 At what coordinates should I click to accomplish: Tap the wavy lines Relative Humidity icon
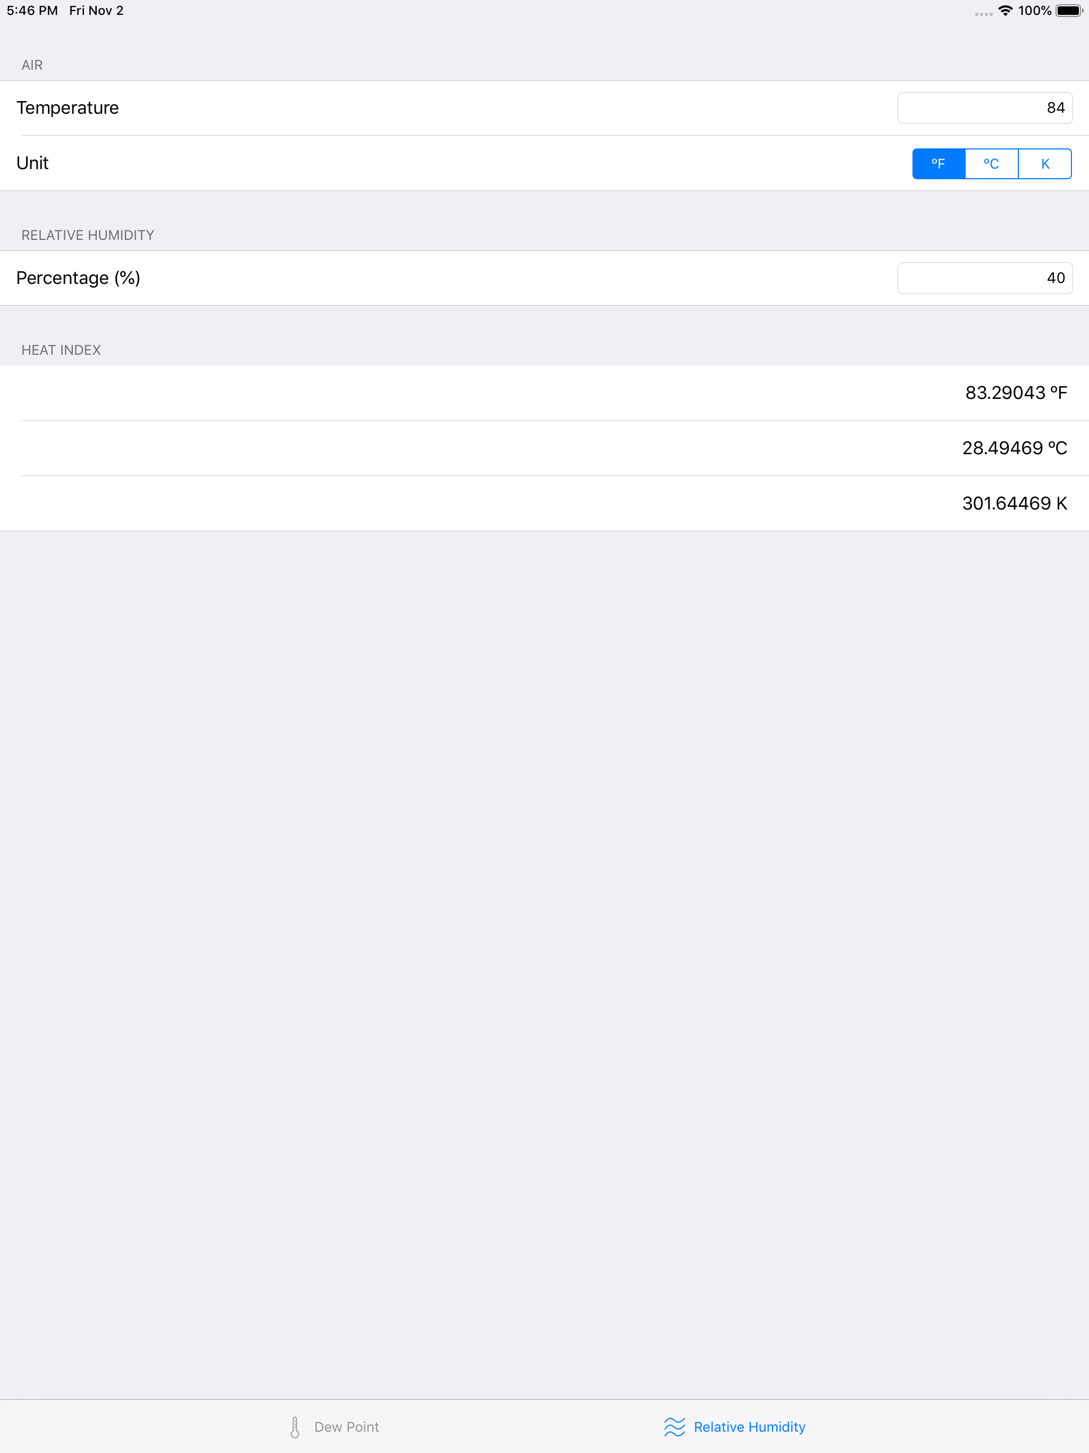pos(674,1427)
